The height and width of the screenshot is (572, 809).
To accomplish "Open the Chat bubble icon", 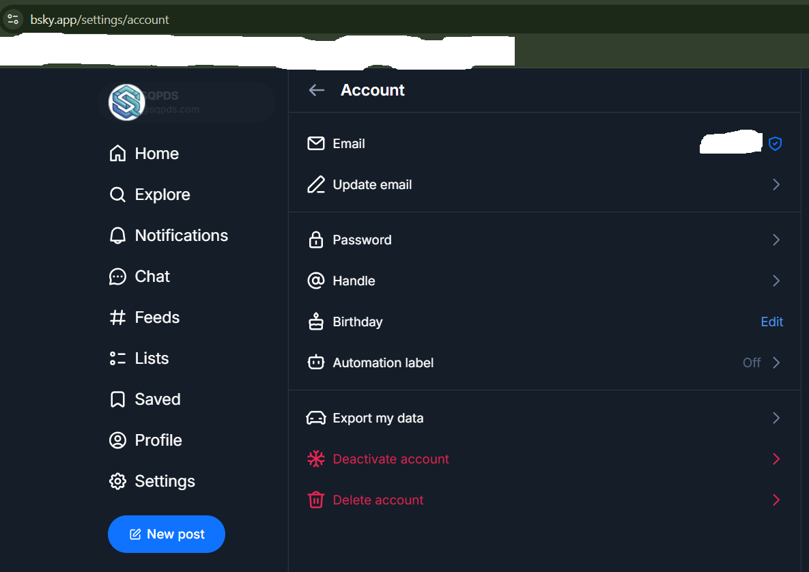I will 117,276.
